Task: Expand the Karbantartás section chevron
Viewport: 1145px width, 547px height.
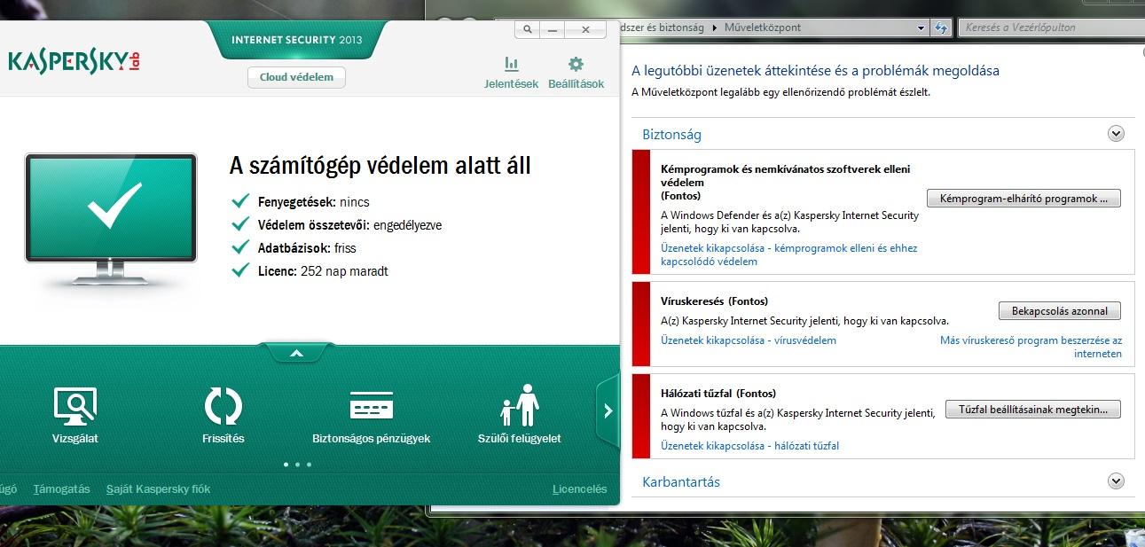Action: click(x=1116, y=481)
